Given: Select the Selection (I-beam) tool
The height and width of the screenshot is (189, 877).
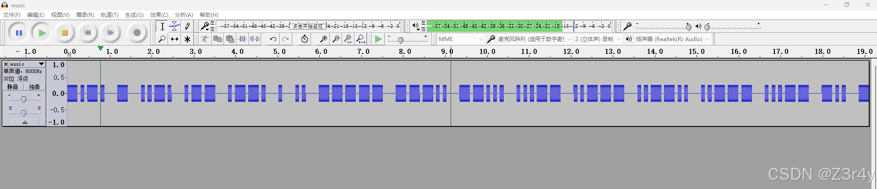Looking at the screenshot, I should point(162,26).
